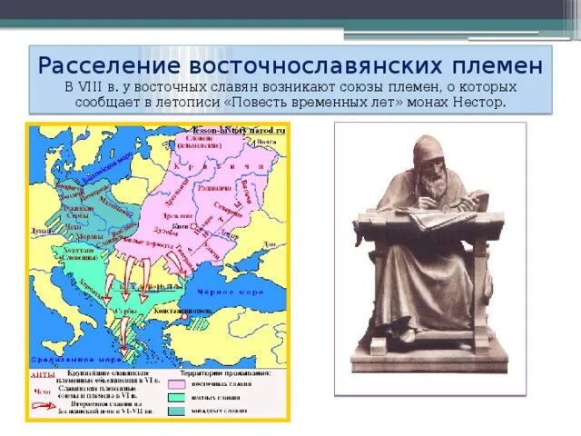The width and height of the screenshot is (581, 436).
Task: Click the red "Чехи" sample in the legend
Action: pos(43,391)
